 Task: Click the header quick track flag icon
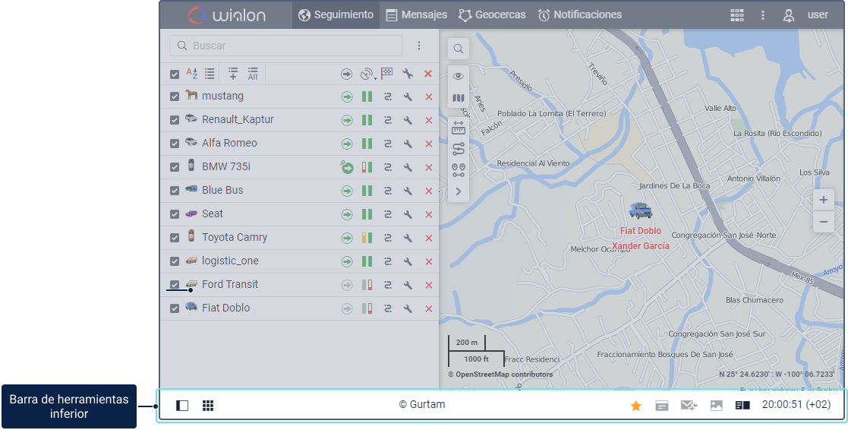(x=387, y=74)
